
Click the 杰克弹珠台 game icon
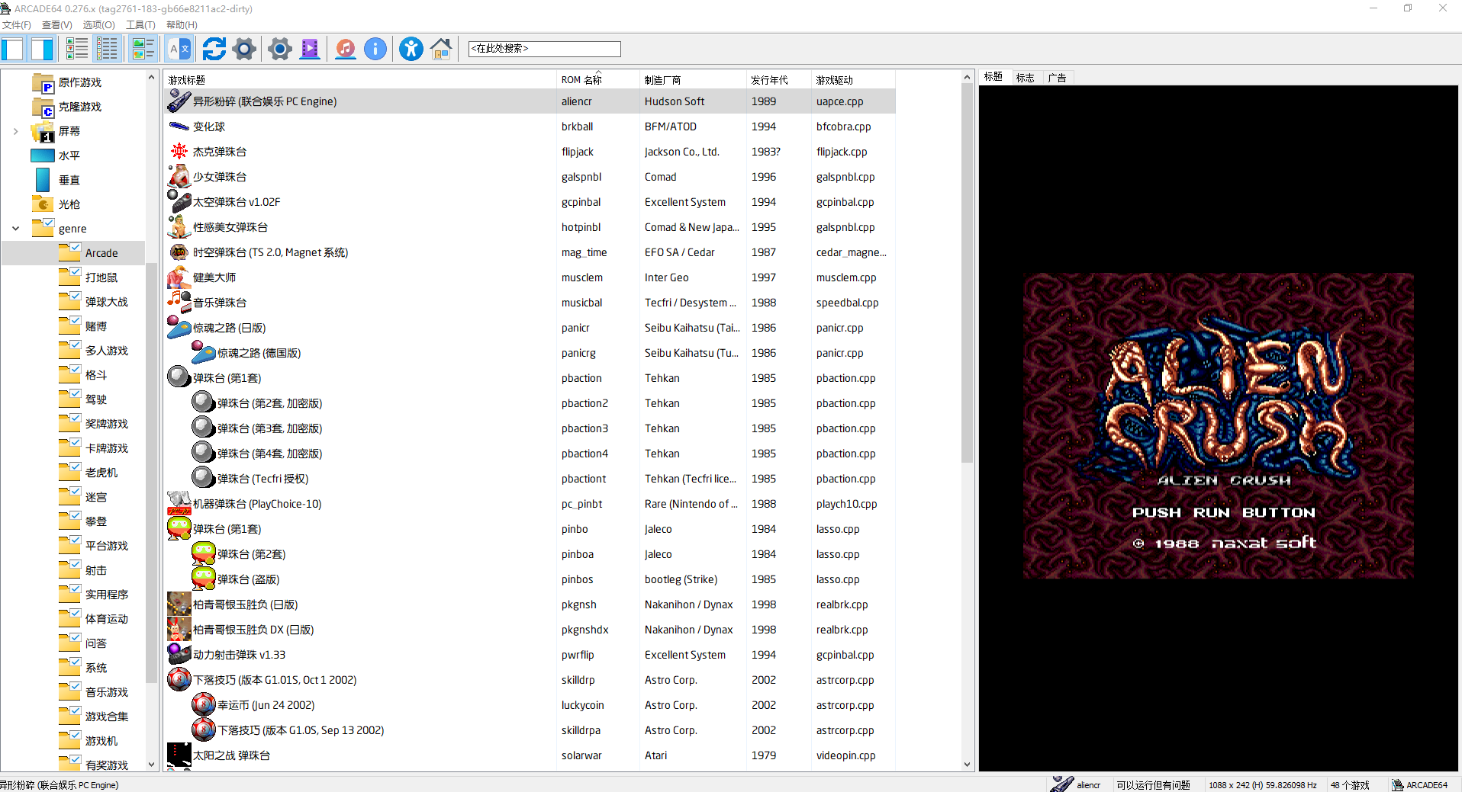[179, 152]
